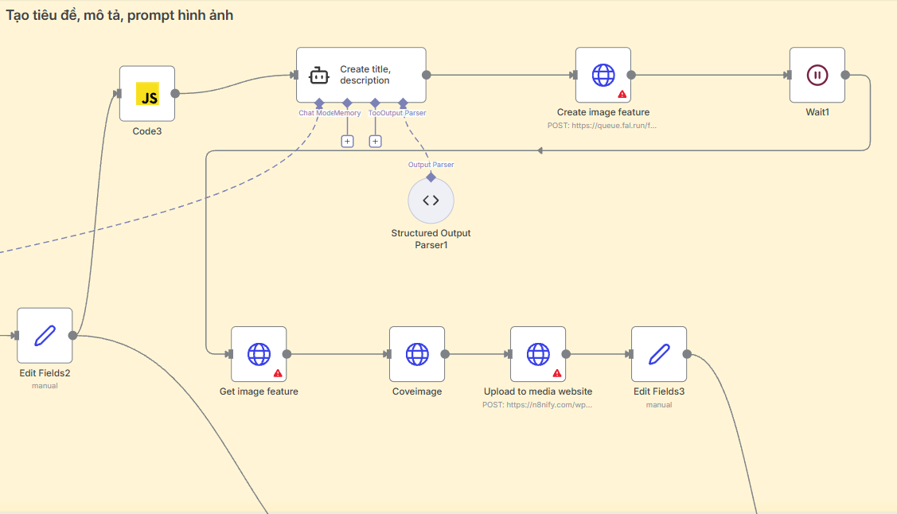The width and height of the screenshot is (897, 514).
Task: Click warning triangle on Get image feature
Action: click(278, 373)
